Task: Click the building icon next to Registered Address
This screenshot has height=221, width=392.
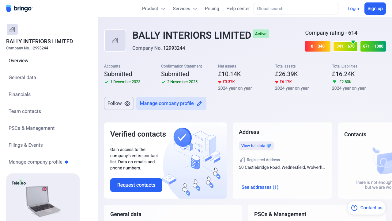Action: (x=242, y=160)
